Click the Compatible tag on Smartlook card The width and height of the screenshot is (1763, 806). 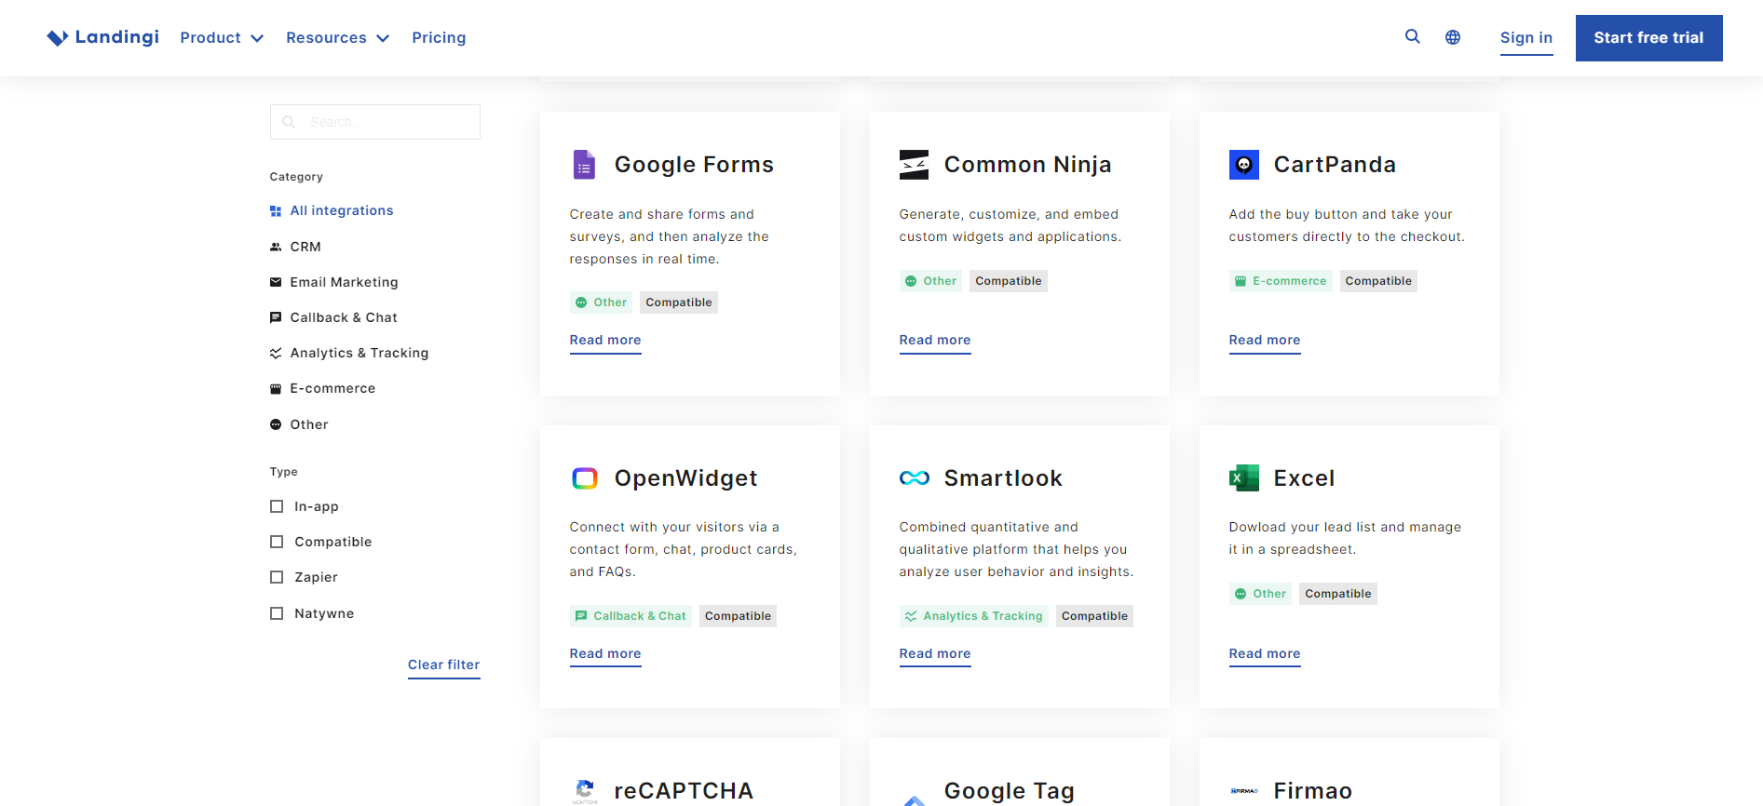point(1094,616)
